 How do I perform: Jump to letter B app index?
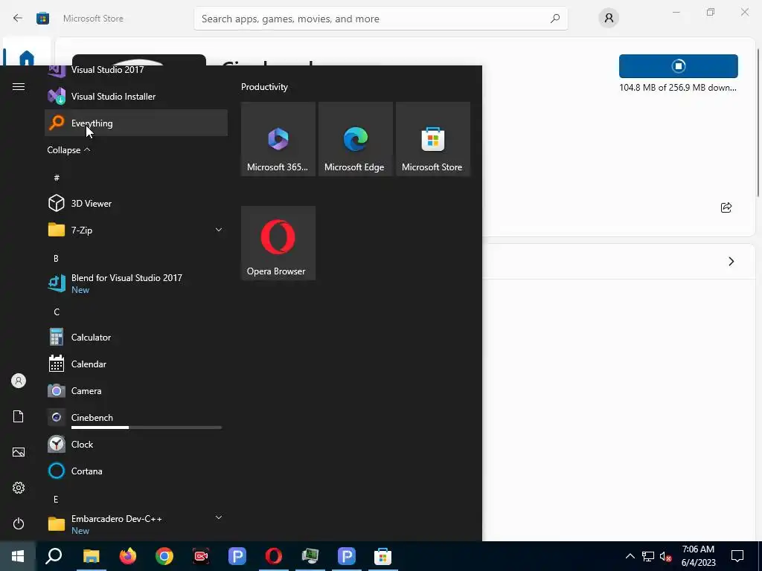56,258
